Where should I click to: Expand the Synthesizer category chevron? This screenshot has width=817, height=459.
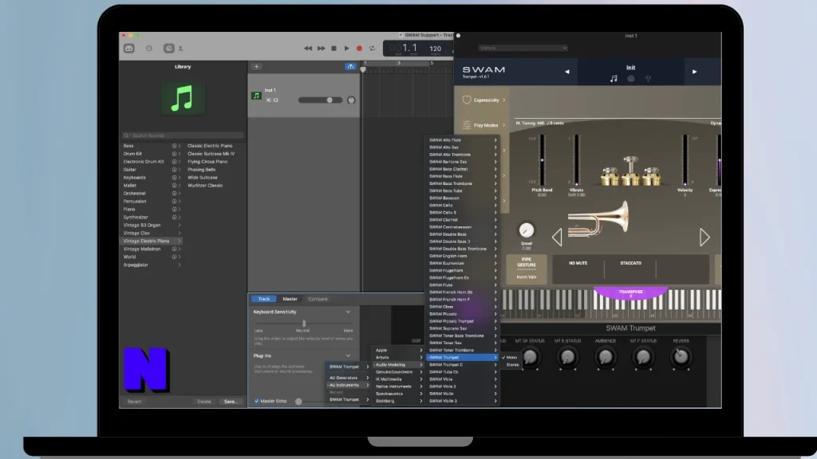pyautogui.click(x=180, y=217)
